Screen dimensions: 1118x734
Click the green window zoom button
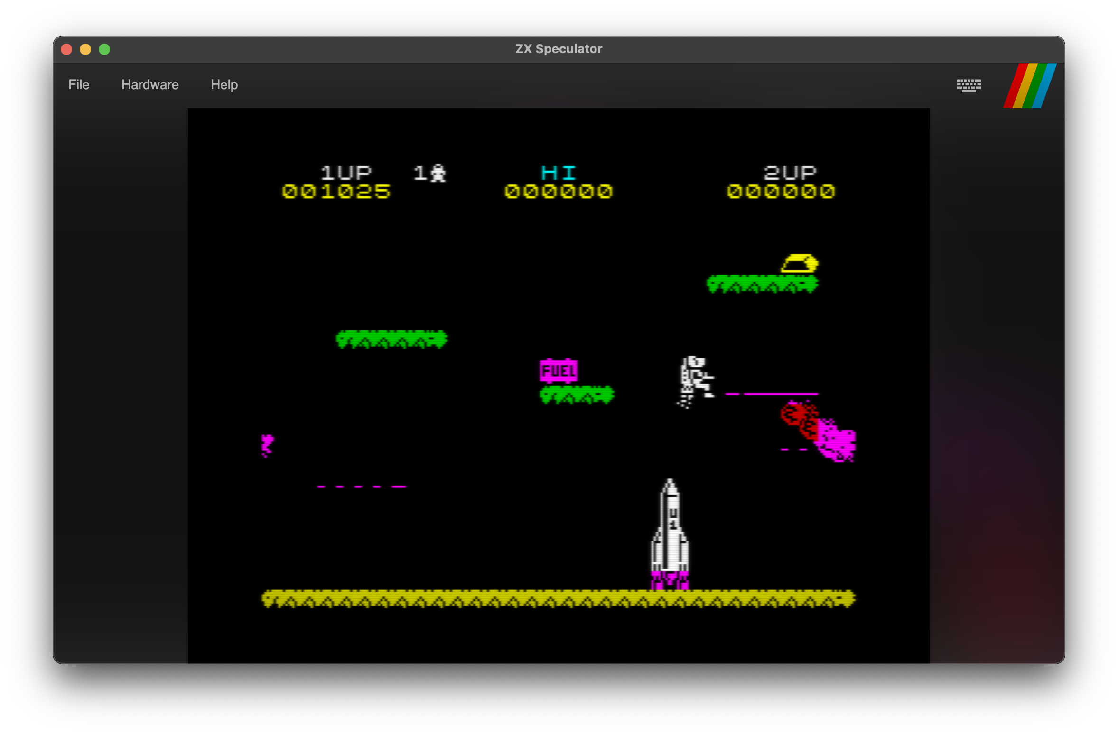(104, 49)
